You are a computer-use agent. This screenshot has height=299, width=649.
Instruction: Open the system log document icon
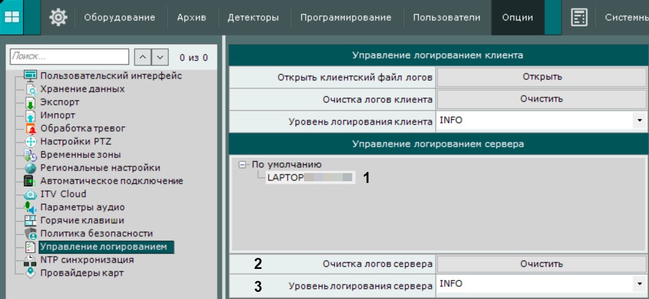(579, 18)
